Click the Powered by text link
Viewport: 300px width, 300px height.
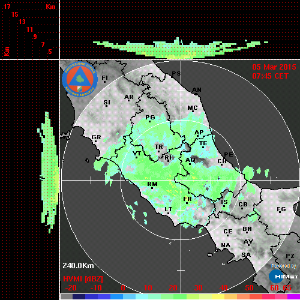[x=284, y=266]
